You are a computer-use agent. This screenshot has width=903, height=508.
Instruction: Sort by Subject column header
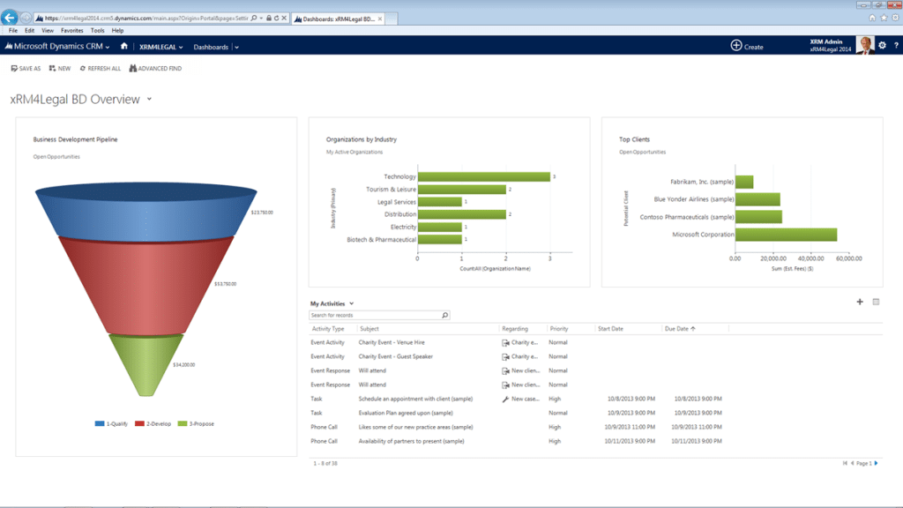[x=369, y=329]
